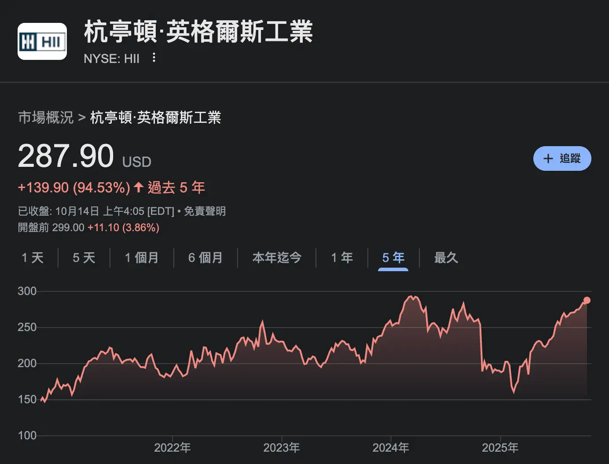
Task: Open the 市場概況 breadcrumb link
Action: point(46,118)
